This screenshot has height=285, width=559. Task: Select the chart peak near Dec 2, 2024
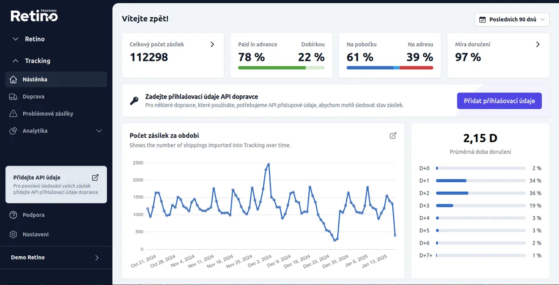(x=268, y=165)
